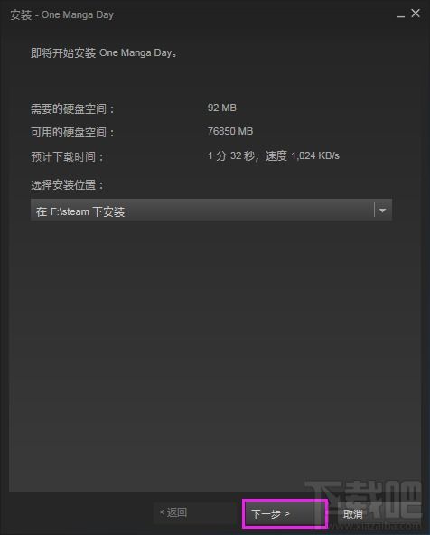The image size is (430, 535).
Task: Click the 76850 MB available space value
Action: click(230, 131)
